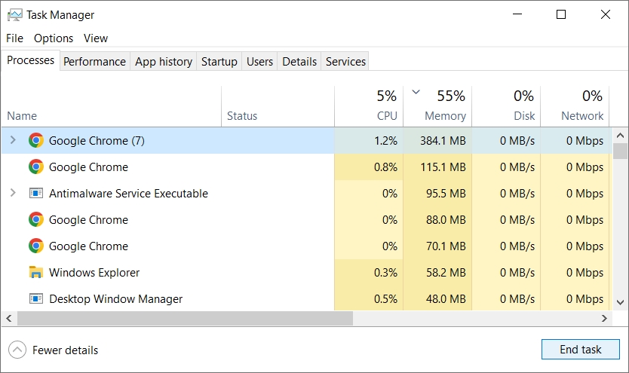Sort by the Memory column header
The height and width of the screenshot is (373, 629).
[437, 106]
